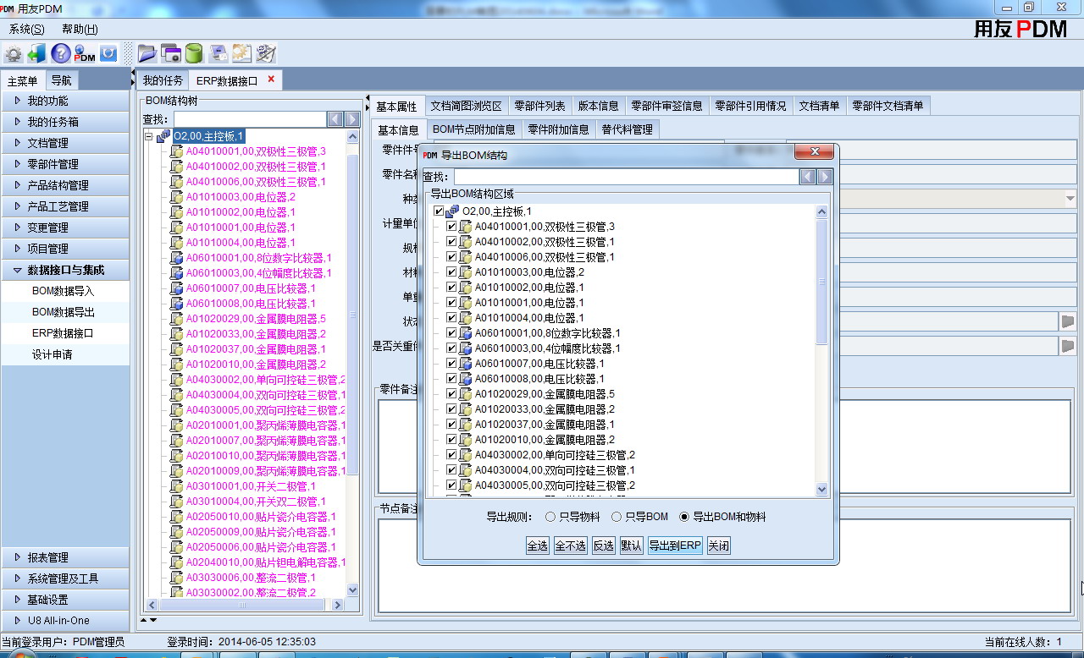Click the 查找 field in export dialog
Viewport: 1084px width, 658px height.
coord(626,177)
